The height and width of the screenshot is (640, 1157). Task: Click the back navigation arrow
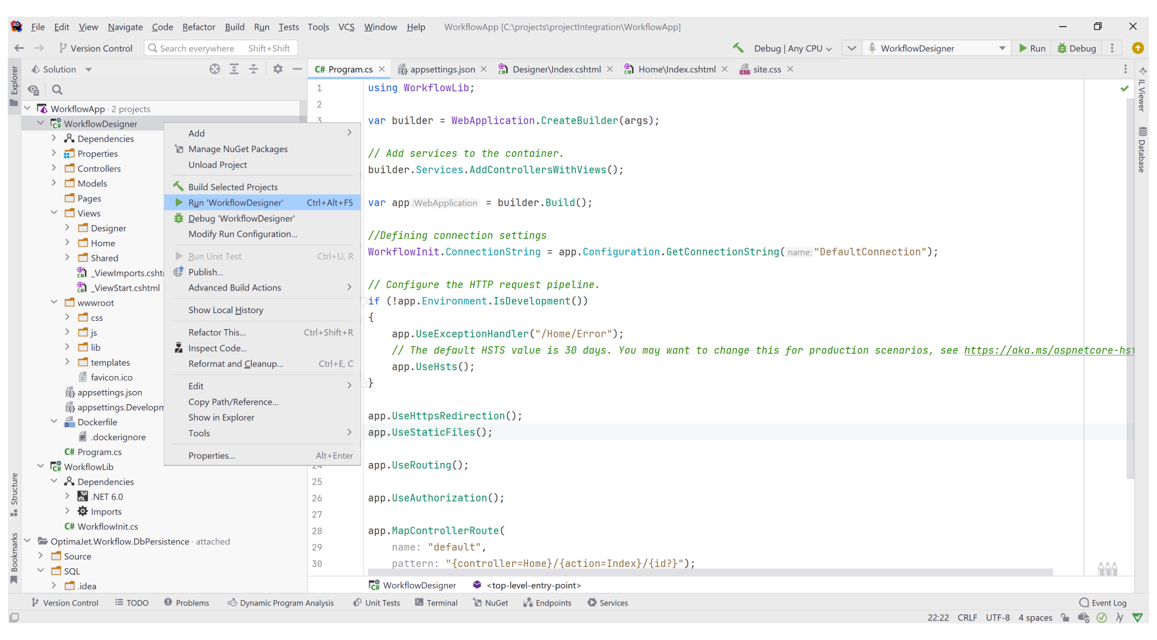tap(19, 48)
